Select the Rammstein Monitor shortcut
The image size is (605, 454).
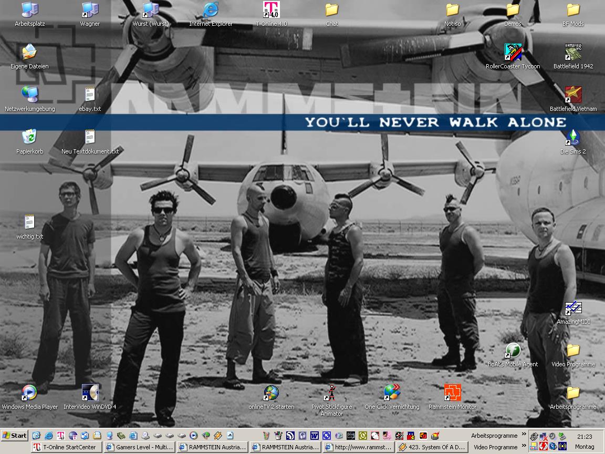coord(452,398)
